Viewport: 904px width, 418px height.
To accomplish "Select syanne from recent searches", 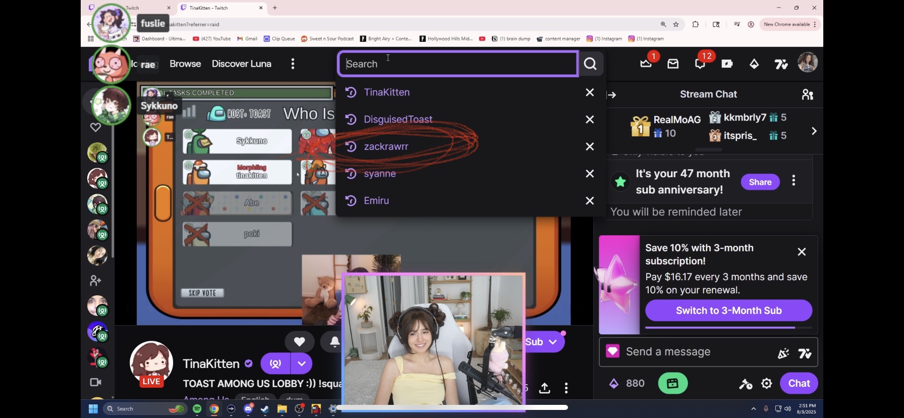I will coord(380,174).
